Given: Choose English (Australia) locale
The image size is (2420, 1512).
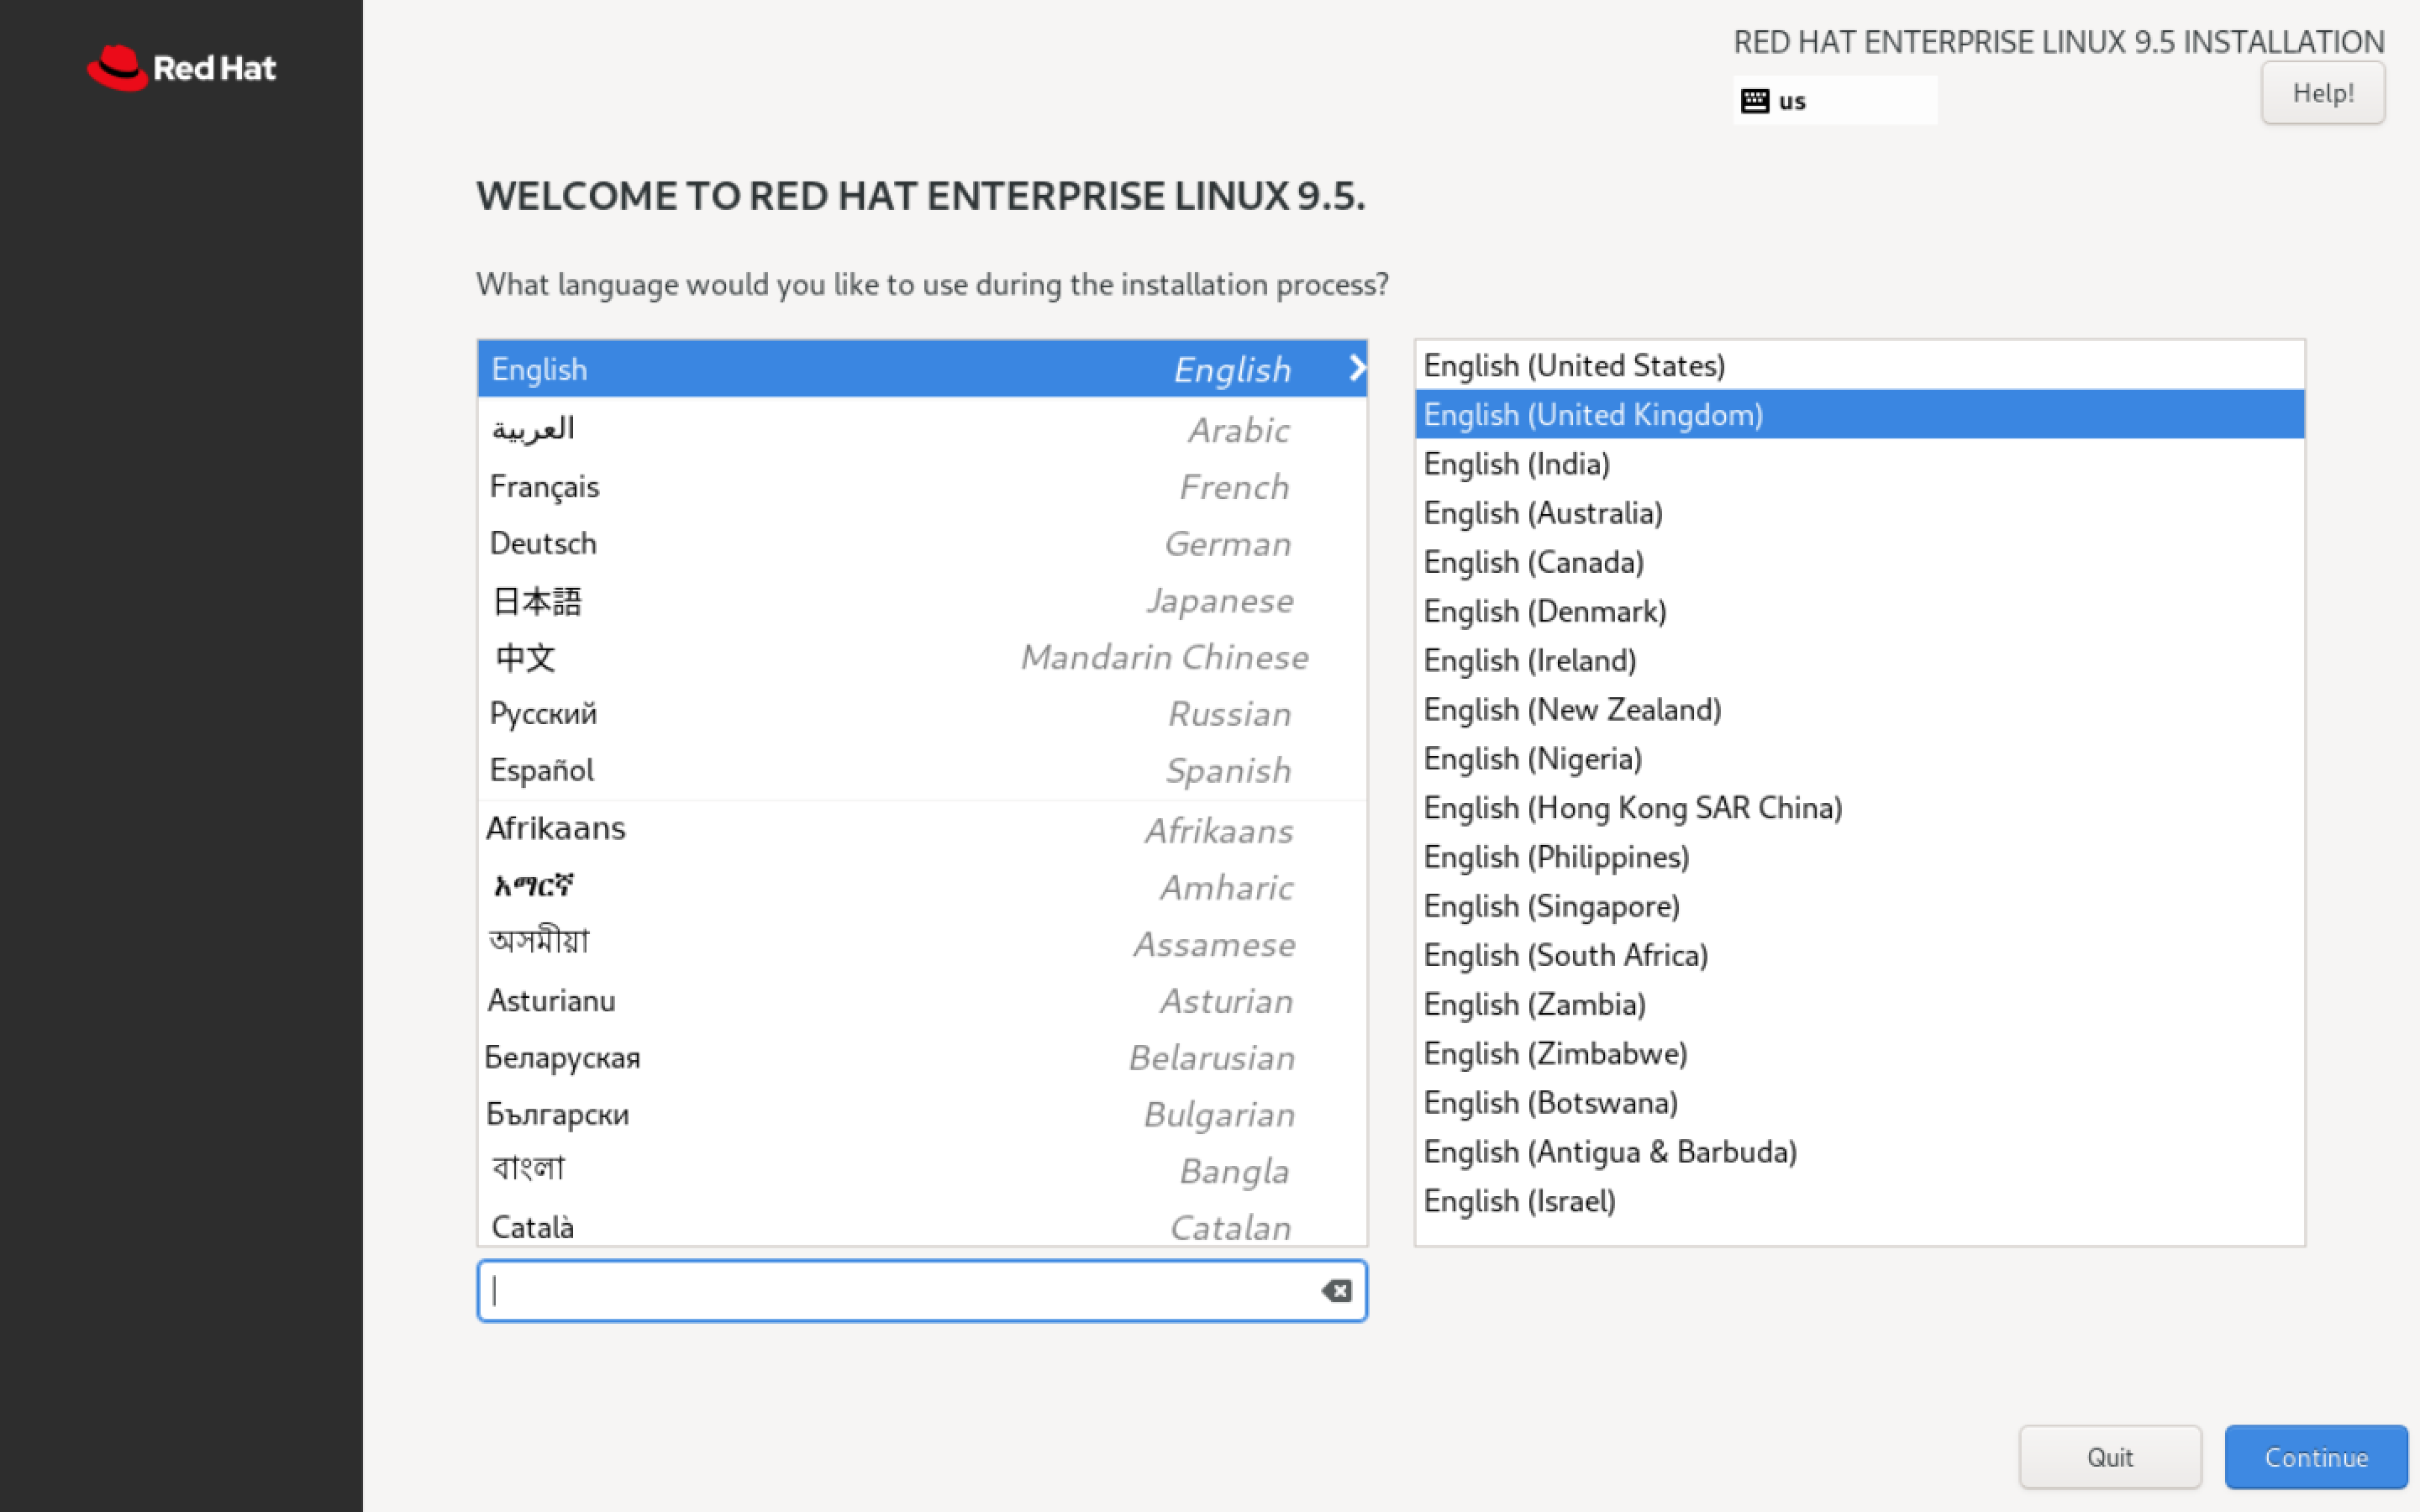Looking at the screenshot, I should pyautogui.click(x=1858, y=513).
